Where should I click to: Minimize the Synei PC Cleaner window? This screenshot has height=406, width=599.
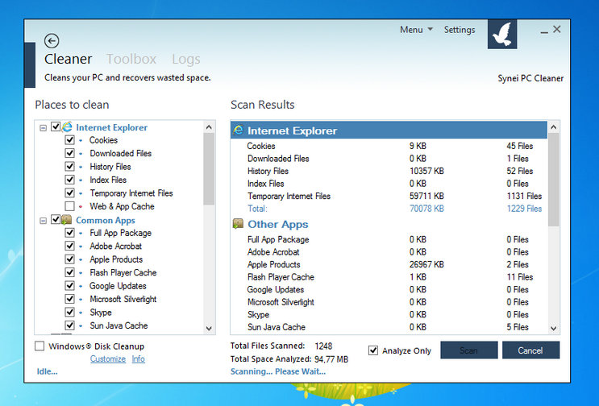tap(544, 31)
